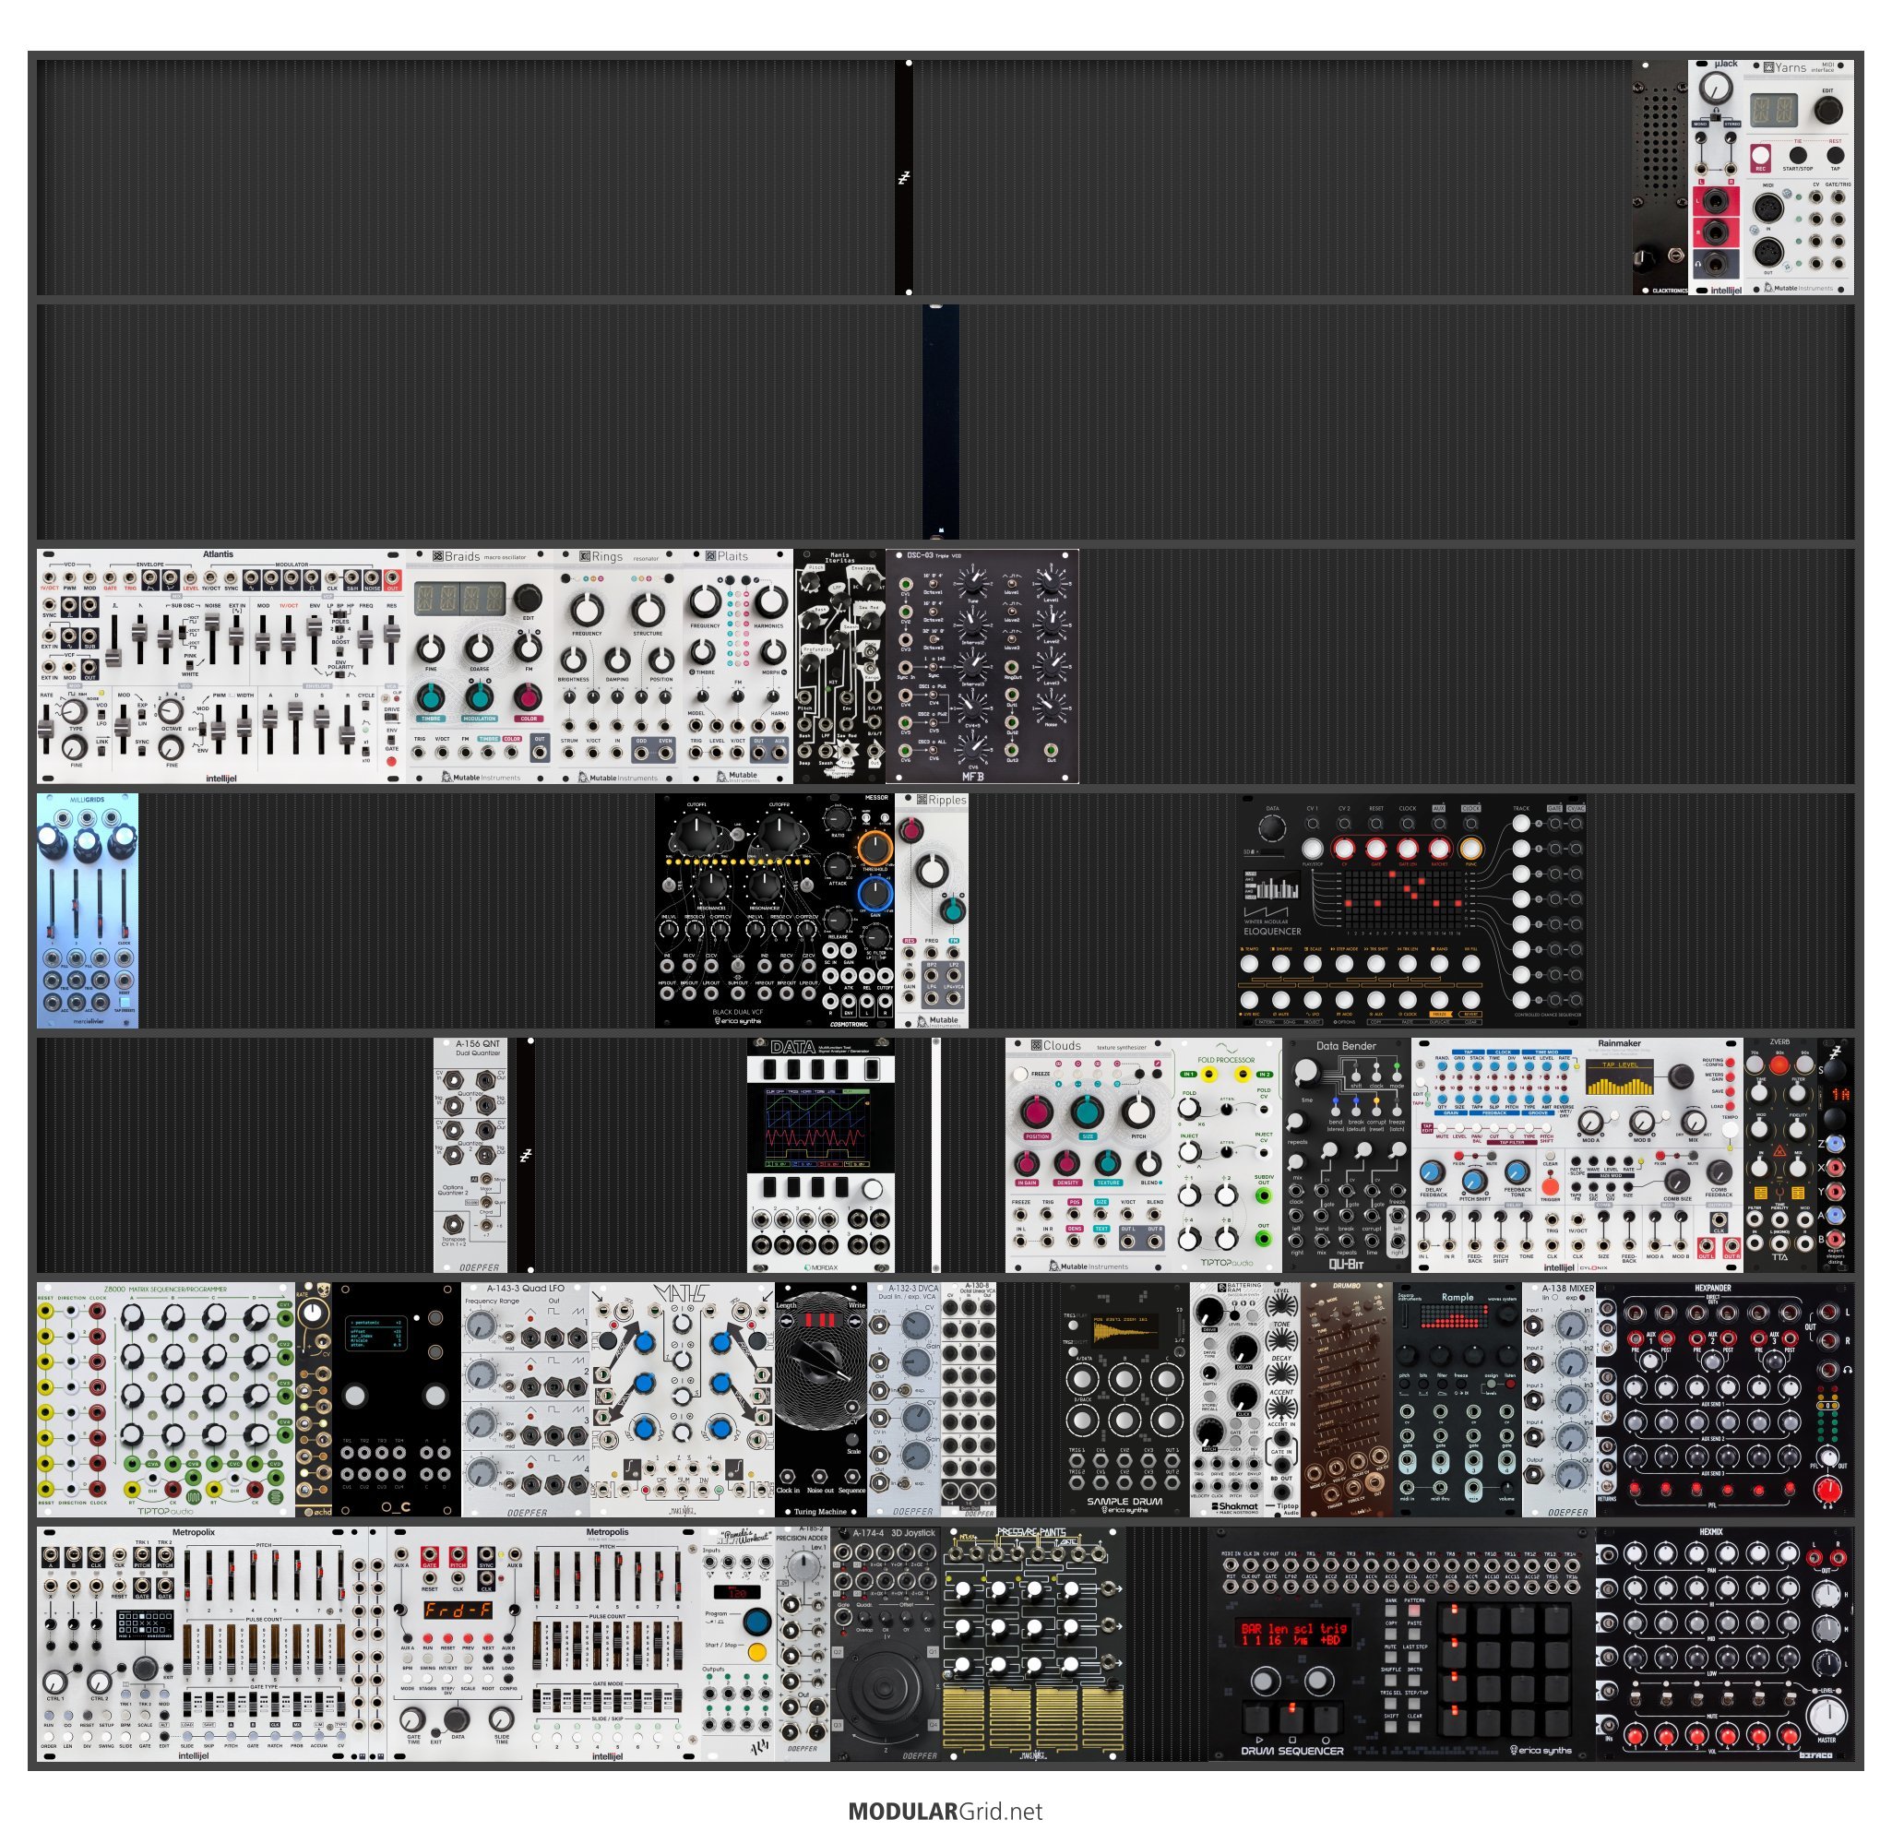1892x1831 pixels.
Task: Click the large white Ripples frequency knob
Action: point(931,871)
